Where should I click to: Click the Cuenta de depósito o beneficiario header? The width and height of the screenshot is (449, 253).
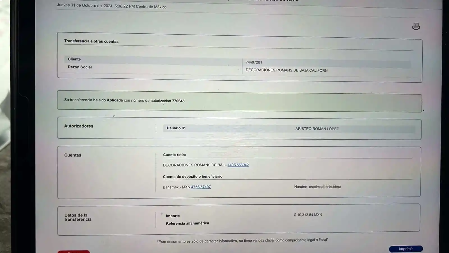(193, 177)
